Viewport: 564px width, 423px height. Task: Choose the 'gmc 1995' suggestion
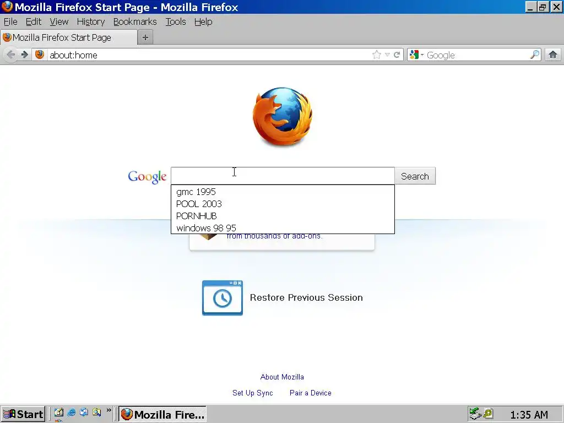[283, 192]
